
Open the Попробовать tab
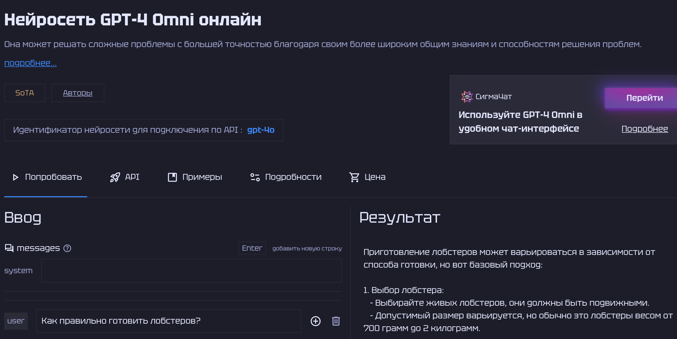(x=46, y=177)
